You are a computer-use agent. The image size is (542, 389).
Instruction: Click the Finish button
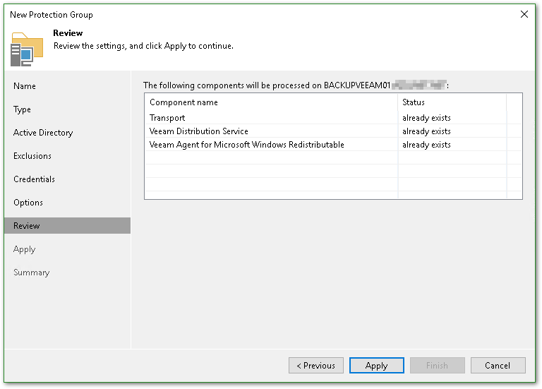pyautogui.click(x=437, y=366)
